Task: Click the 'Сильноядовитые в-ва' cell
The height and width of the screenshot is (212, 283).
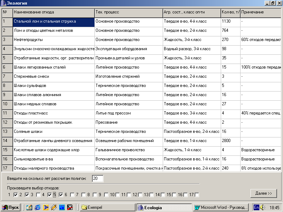Action: pos(54,160)
